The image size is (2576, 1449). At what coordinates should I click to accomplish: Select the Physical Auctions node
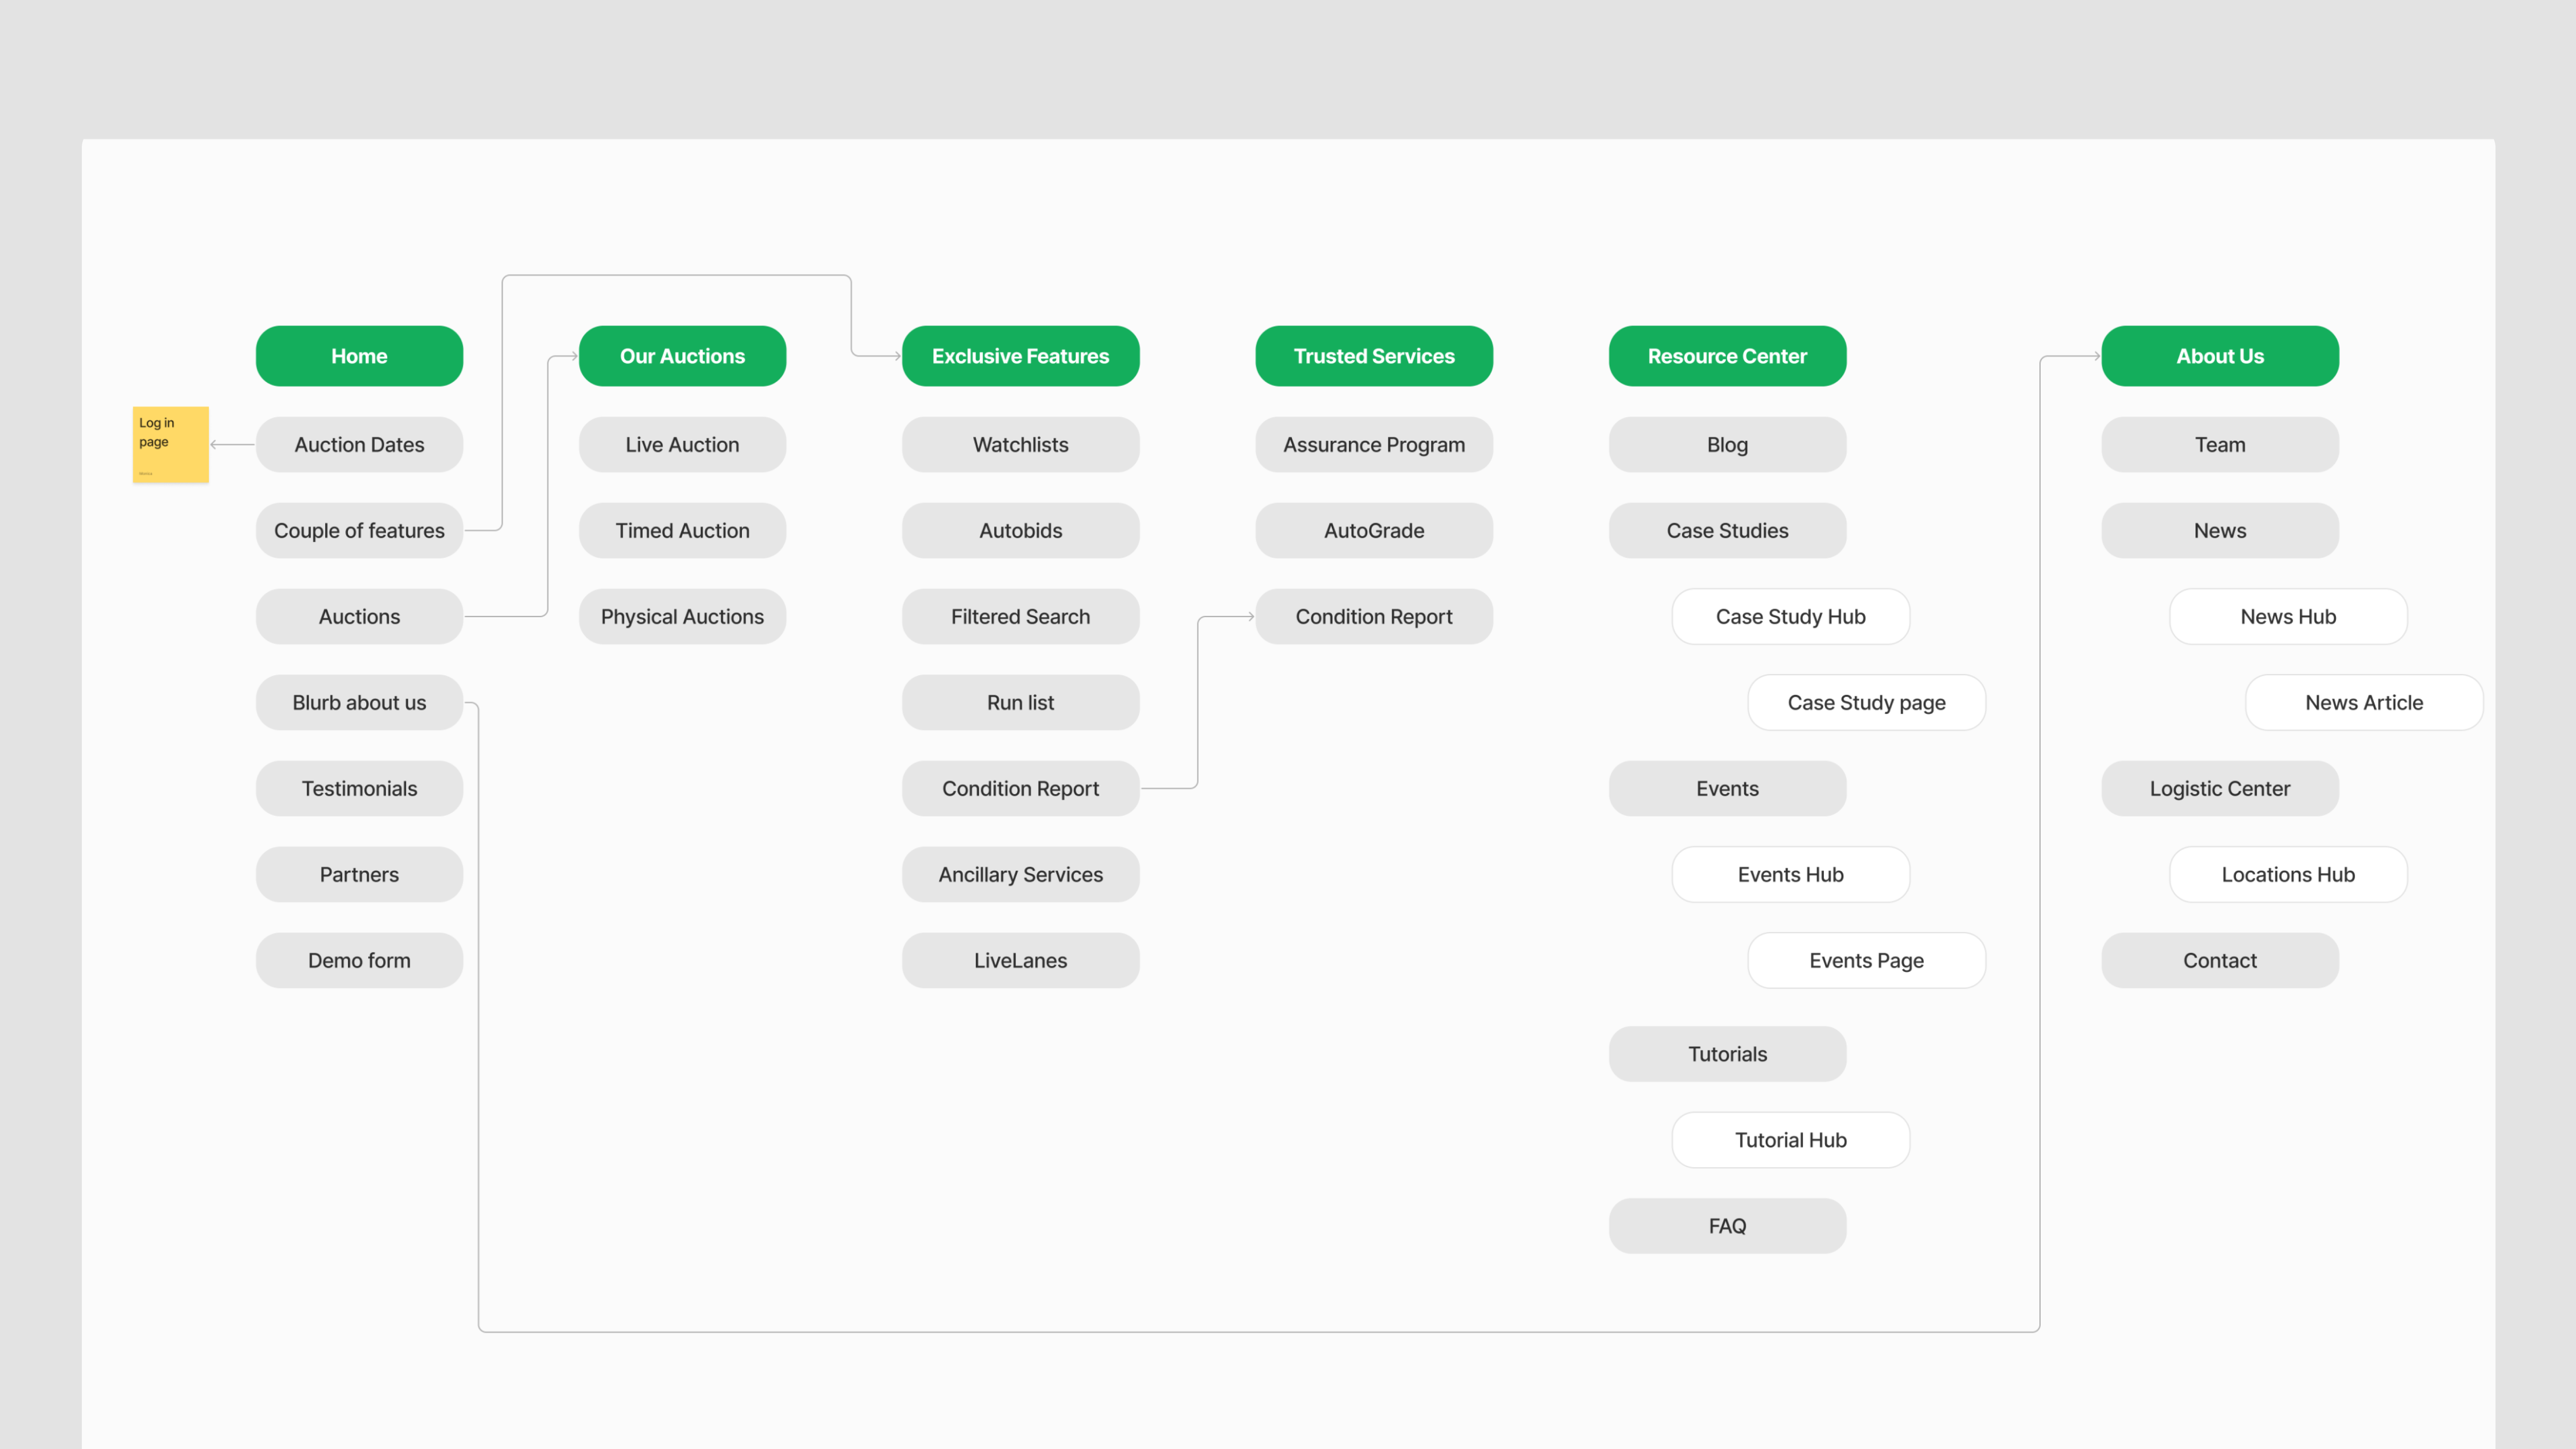pos(682,617)
